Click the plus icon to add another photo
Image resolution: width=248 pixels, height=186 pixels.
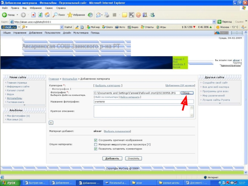(x=51, y=122)
